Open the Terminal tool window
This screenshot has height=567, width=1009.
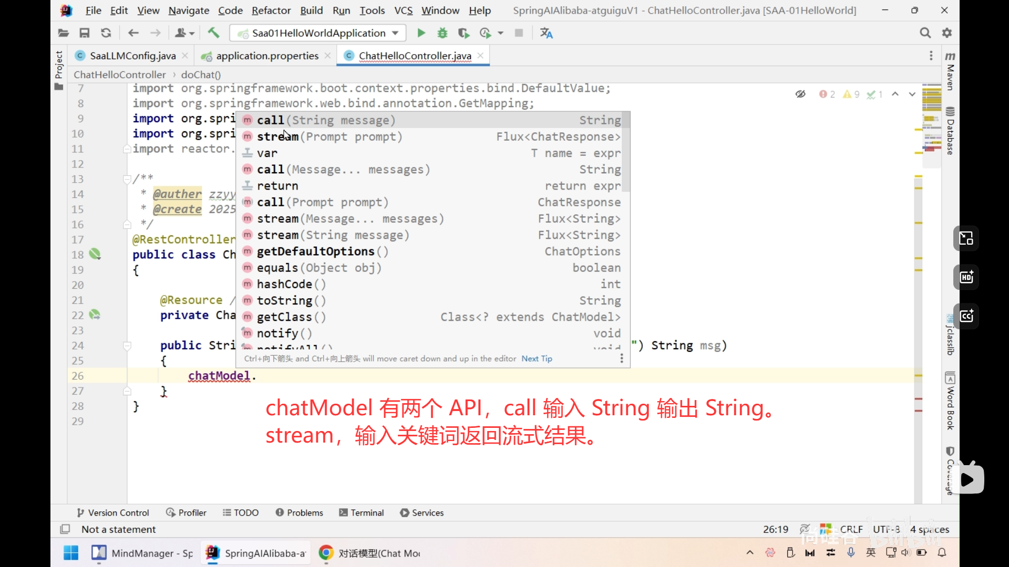[362, 512]
